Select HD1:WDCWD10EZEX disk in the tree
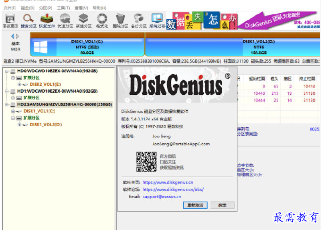The image size is (322, 230). pyautogui.click(x=57, y=91)
